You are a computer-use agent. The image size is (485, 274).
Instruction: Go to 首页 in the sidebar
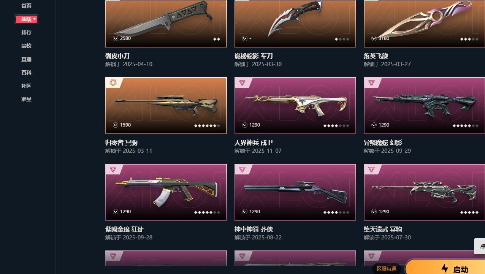26,6
